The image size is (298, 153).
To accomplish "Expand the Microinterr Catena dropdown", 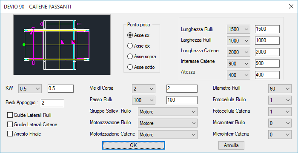I will (x=280, y=135).
